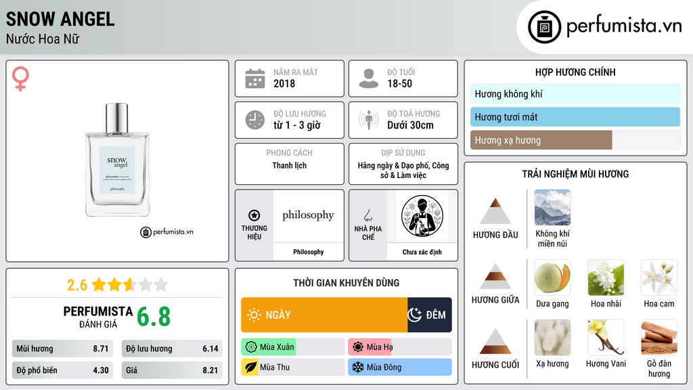Click the pink female gender symbol icon
The width and height of the screenshot is (693, 390).
[20, 79]
